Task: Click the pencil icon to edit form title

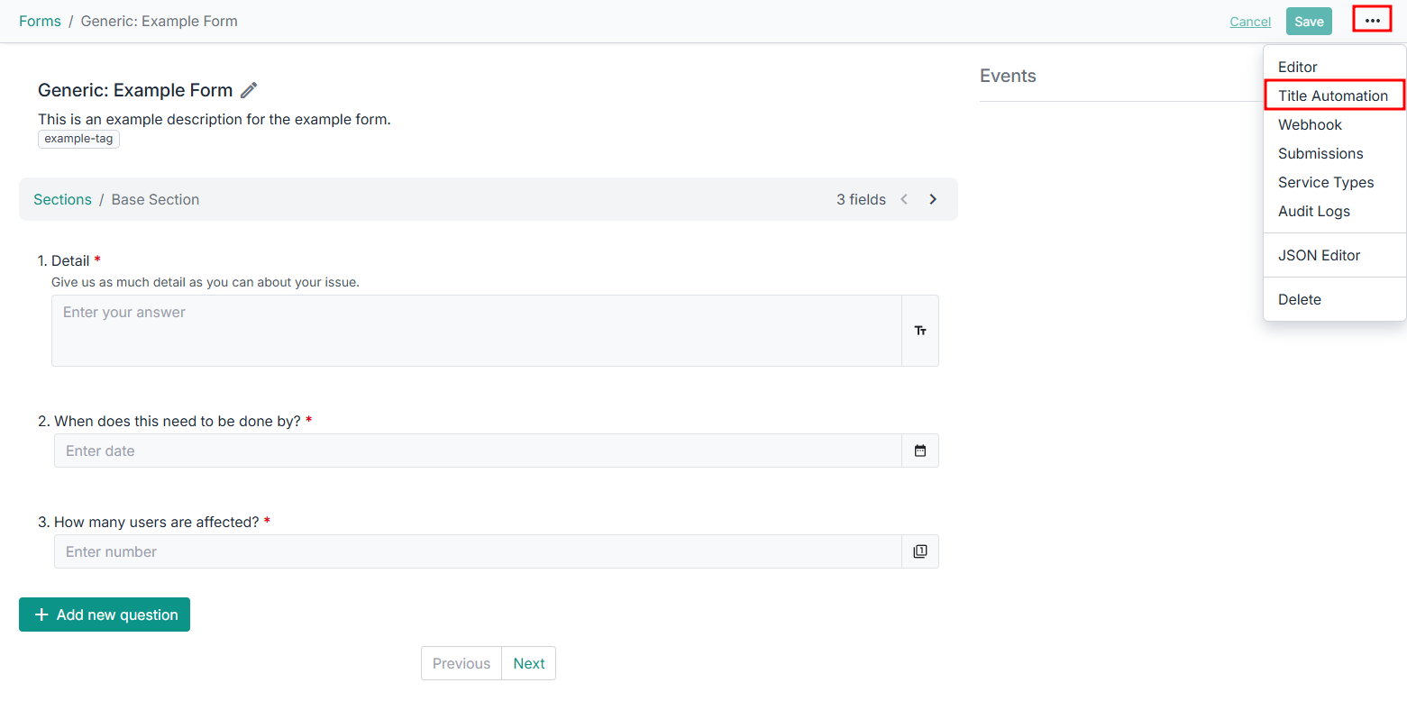Action: coord(249,90)
